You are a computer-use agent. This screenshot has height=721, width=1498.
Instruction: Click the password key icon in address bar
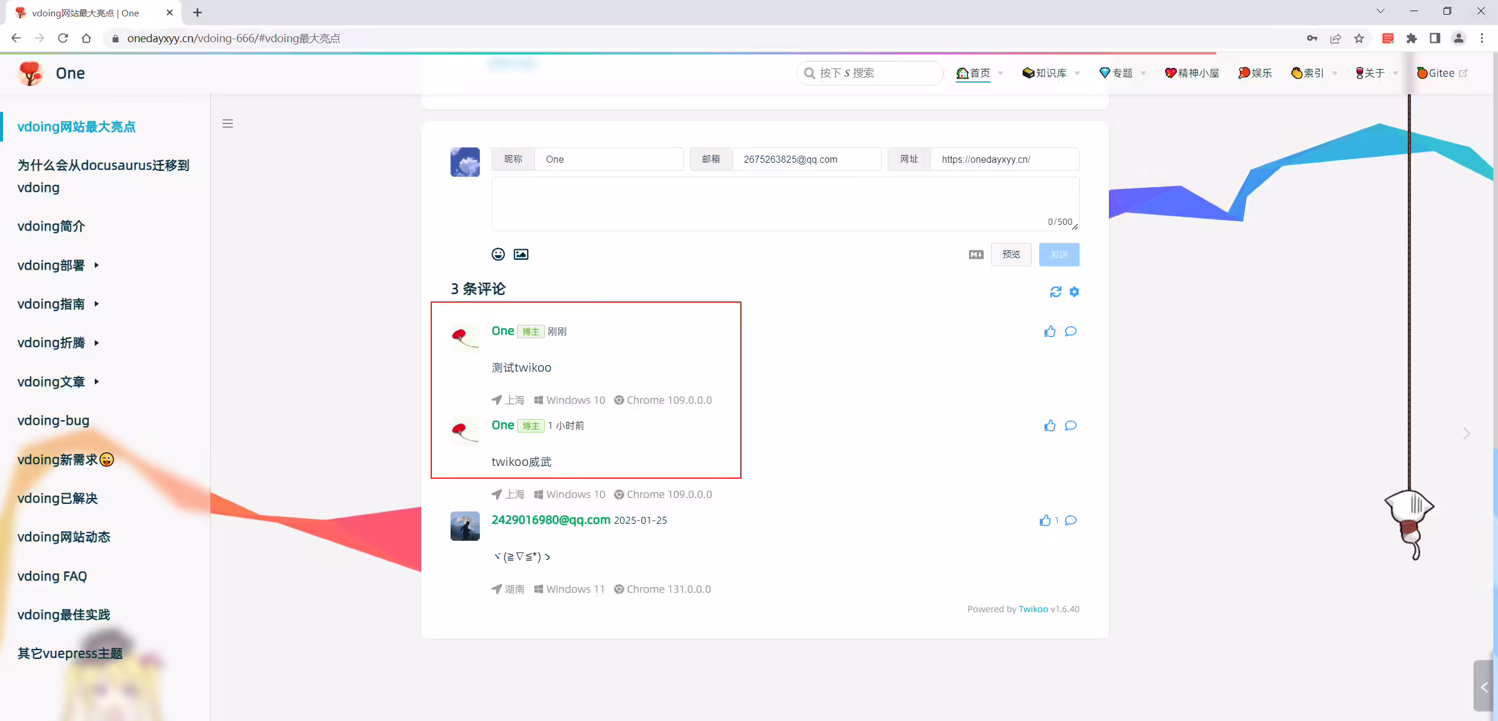click(x=1312, y=38)
